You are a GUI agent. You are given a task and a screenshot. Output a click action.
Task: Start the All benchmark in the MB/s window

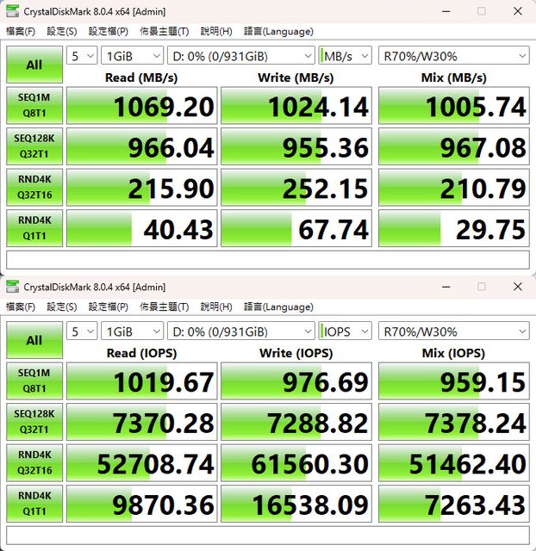(x=34, y=65)
